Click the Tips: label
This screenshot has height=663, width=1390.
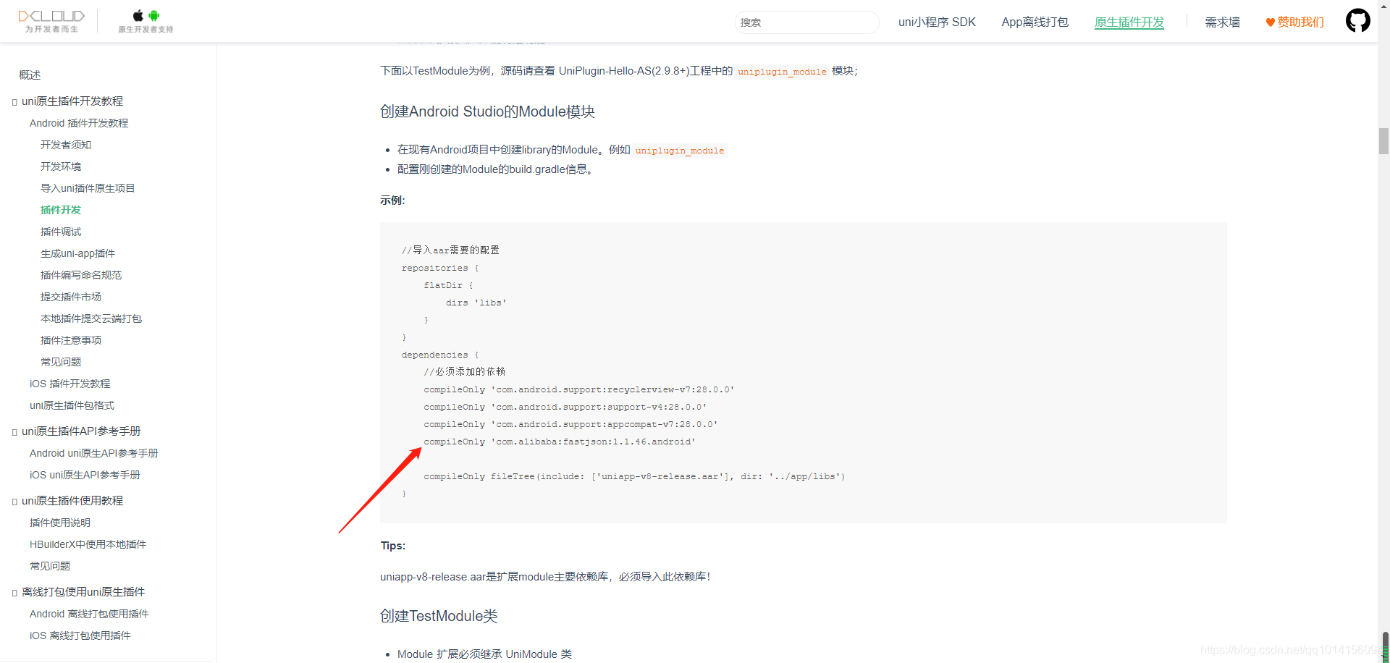393,546
